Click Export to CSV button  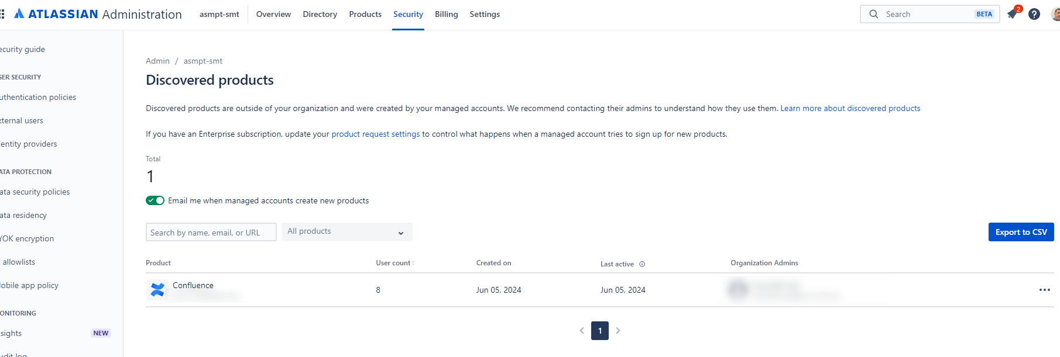coord(1021,232)
